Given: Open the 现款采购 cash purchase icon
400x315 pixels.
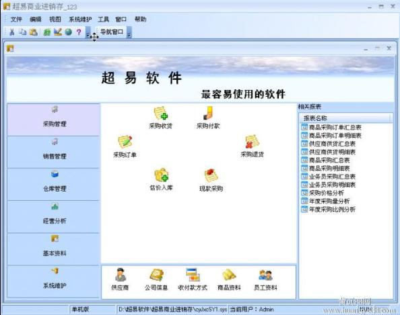Looking at the screenshot, I should (x=211, y=180).
